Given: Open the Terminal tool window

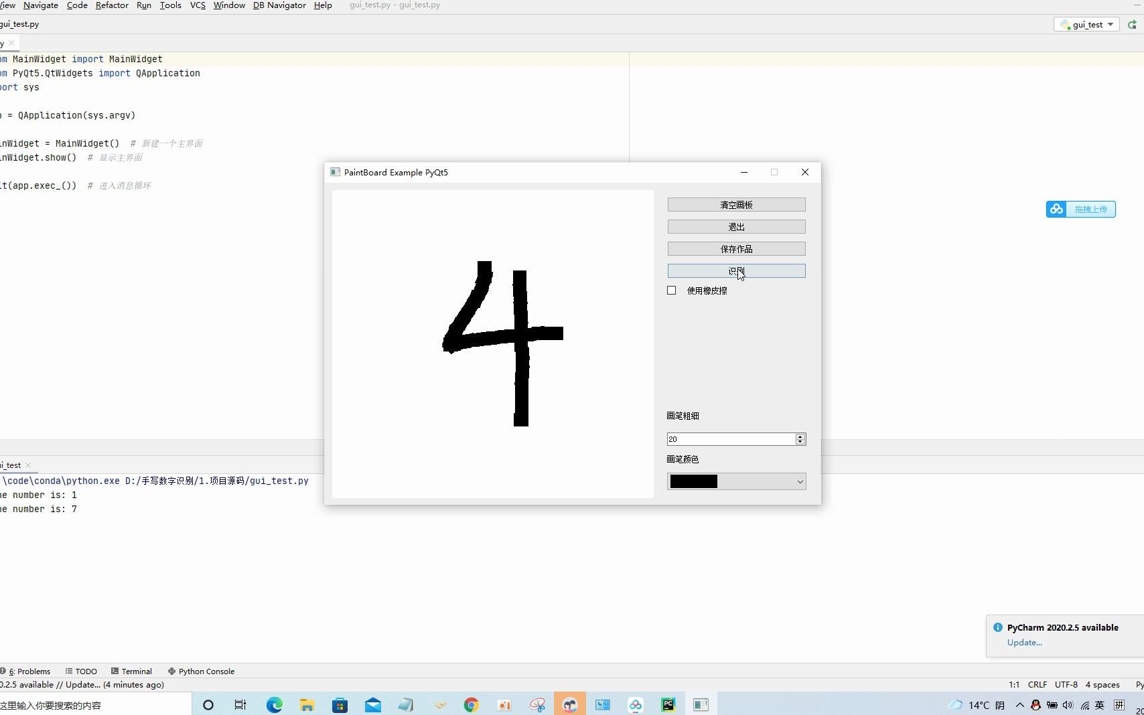Looking at the screenshot, I should 131,671.
